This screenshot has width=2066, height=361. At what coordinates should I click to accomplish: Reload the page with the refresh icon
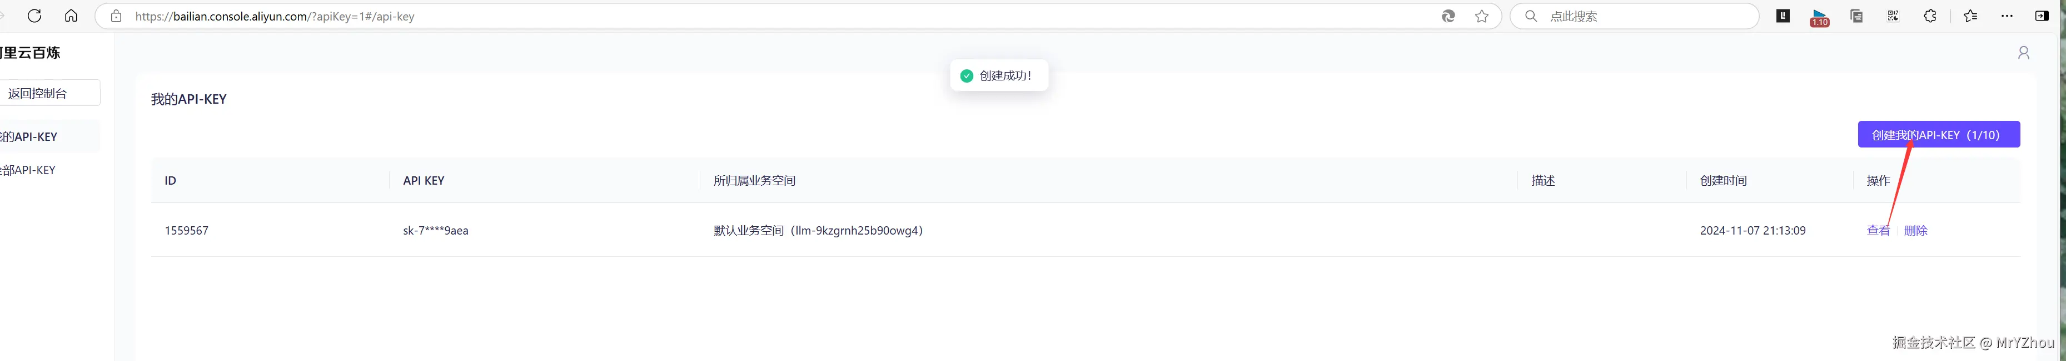pos(34,16)
